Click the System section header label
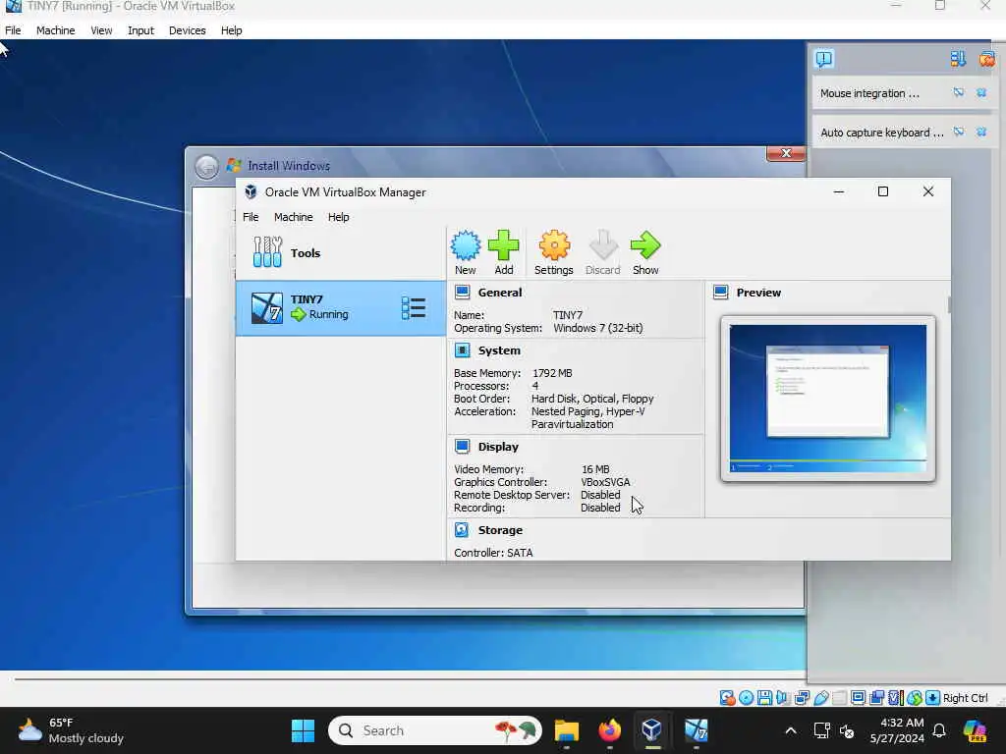This screenshot has height=754, width=1006. (499, 350)
